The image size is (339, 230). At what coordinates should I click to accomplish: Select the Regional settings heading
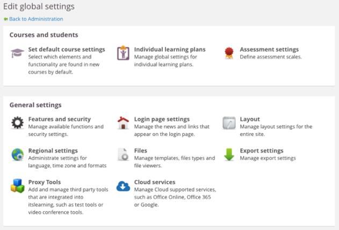tap(53, 150)
